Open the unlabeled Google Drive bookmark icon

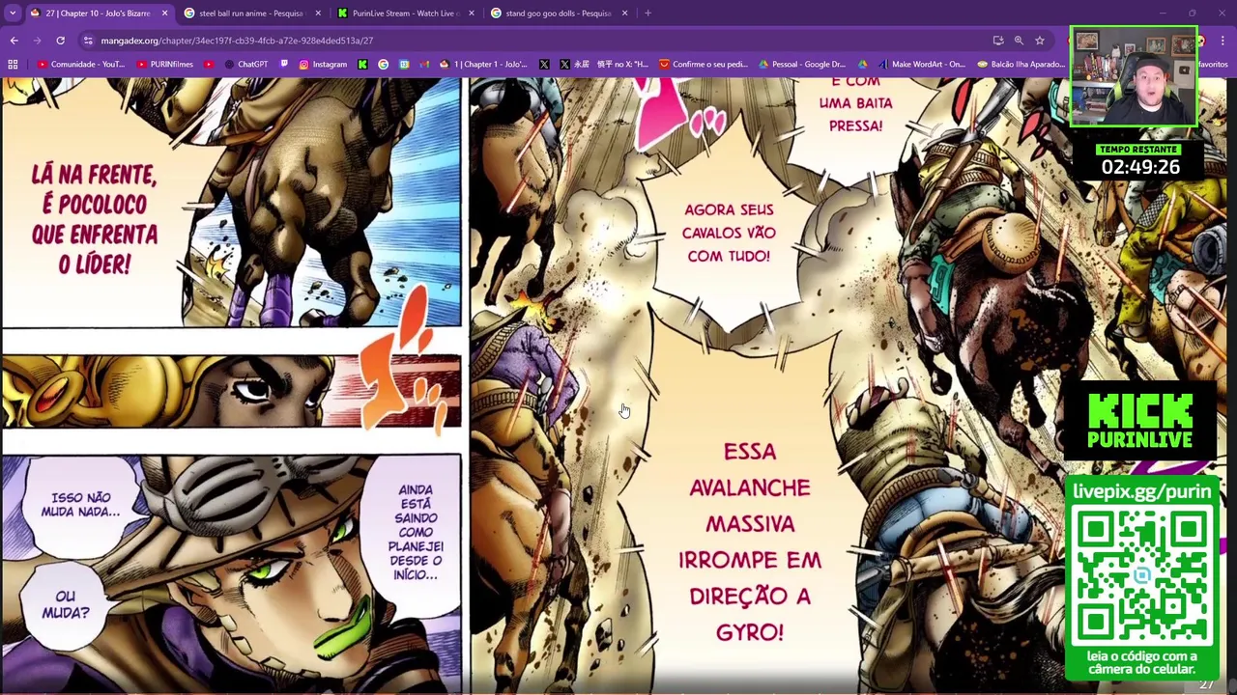coord(863,65)
